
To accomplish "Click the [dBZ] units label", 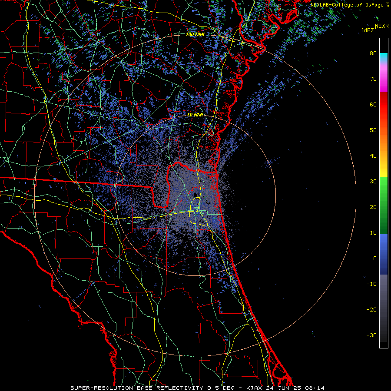I will [x=369, y=30].
